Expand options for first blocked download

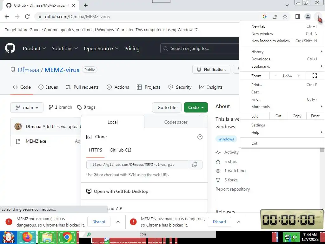pos(118,222)
